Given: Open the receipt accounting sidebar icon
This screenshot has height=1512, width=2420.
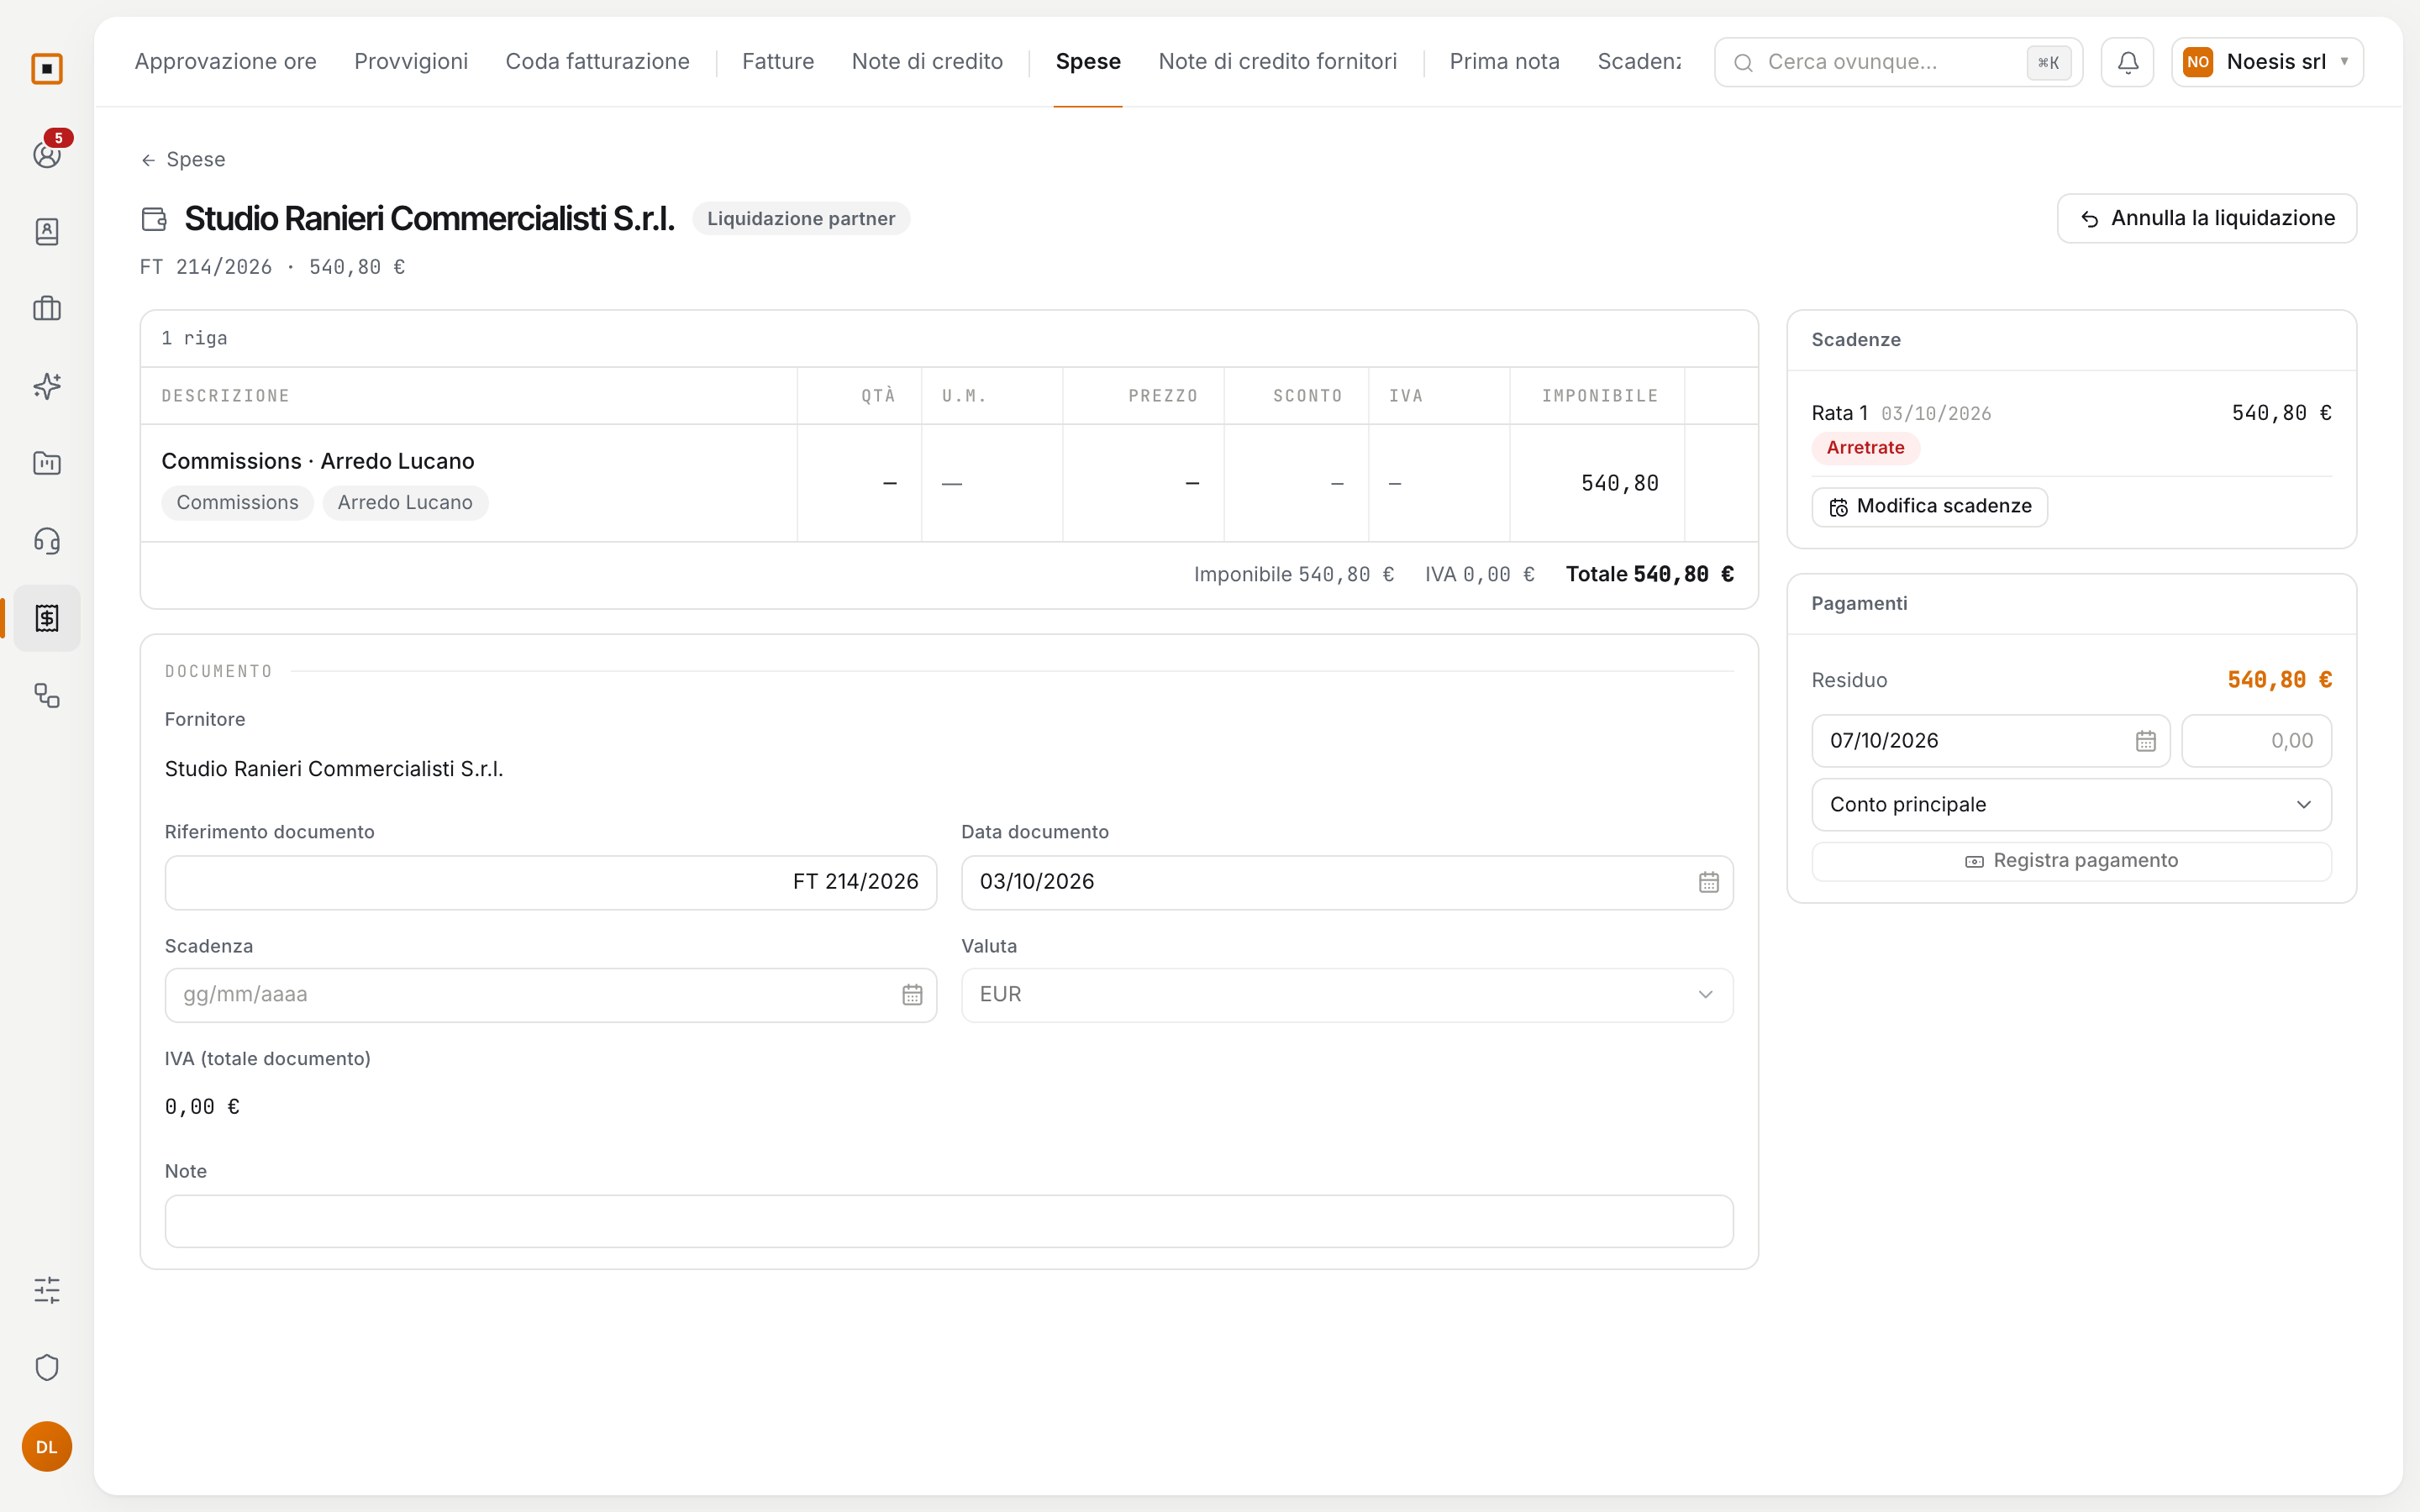Looking at the screenshot, I should (x=47, y=618).
